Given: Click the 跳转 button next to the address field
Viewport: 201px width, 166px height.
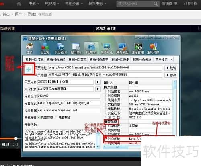Looking at the screenshot, I should tap(171, 68).
